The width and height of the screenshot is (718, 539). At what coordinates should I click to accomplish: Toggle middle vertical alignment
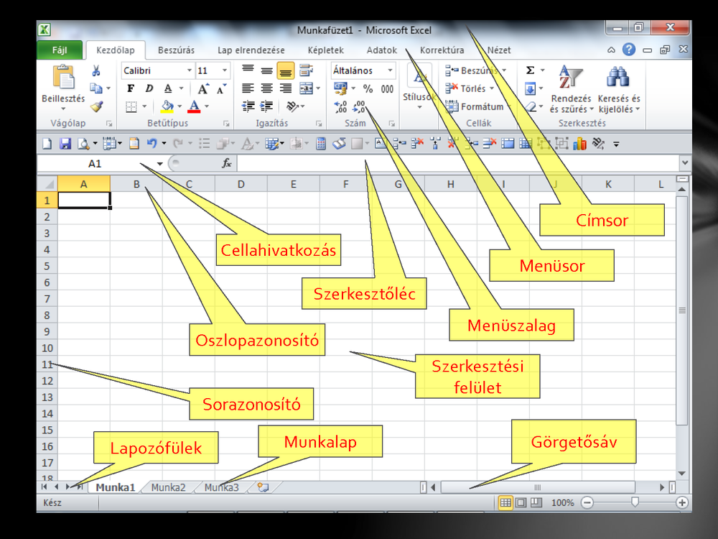click(266, 70)
